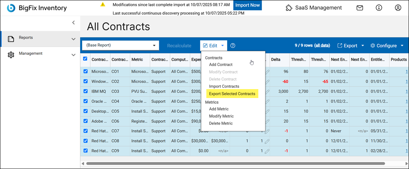This screenshot has width=409, height=169.
Task: Uncheck the IBM MQ row checkbox
Action: [85, 91]
